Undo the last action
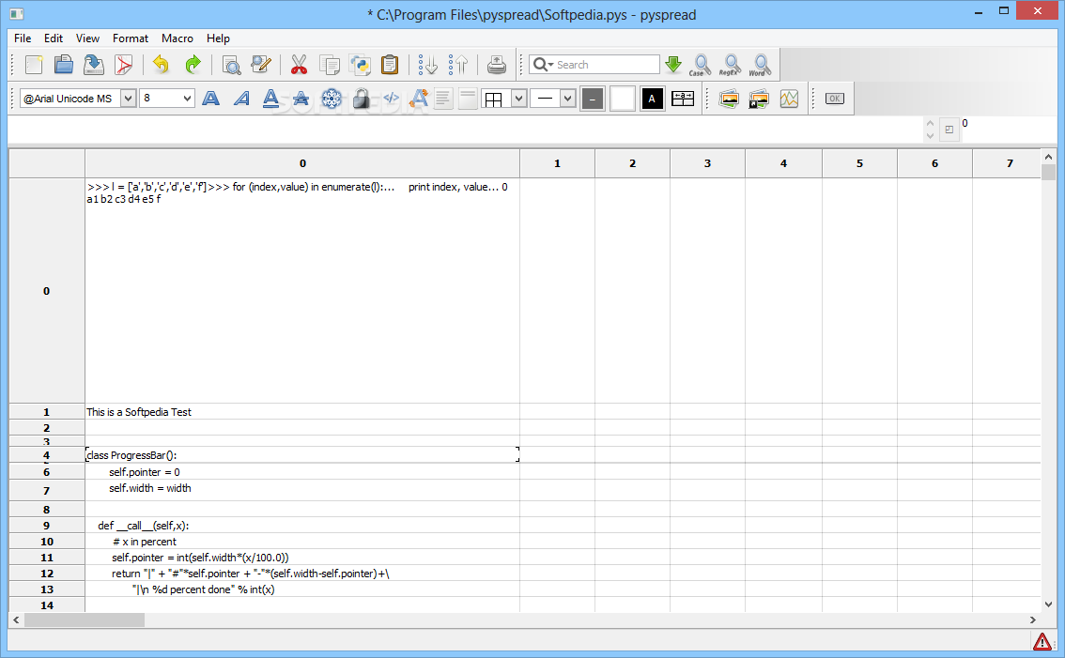 (161, 65)
